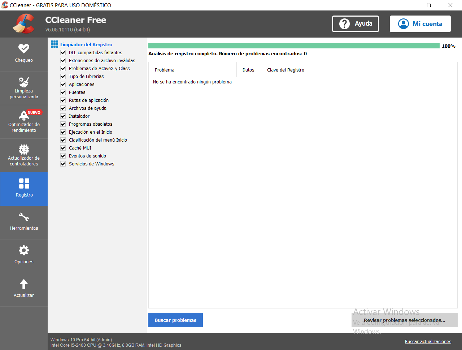The width and height of the screenshot is (462, 350).
Task: Open Mi cuenta account button
Action: pyautogui.click(x=420, y=24)
